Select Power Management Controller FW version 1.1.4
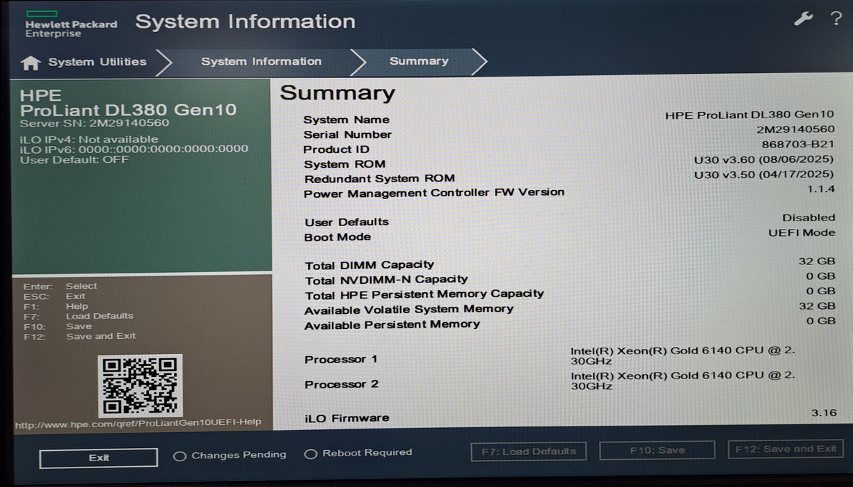The height and width of the screenshot is (487, 853). click(x=821, y=189)
